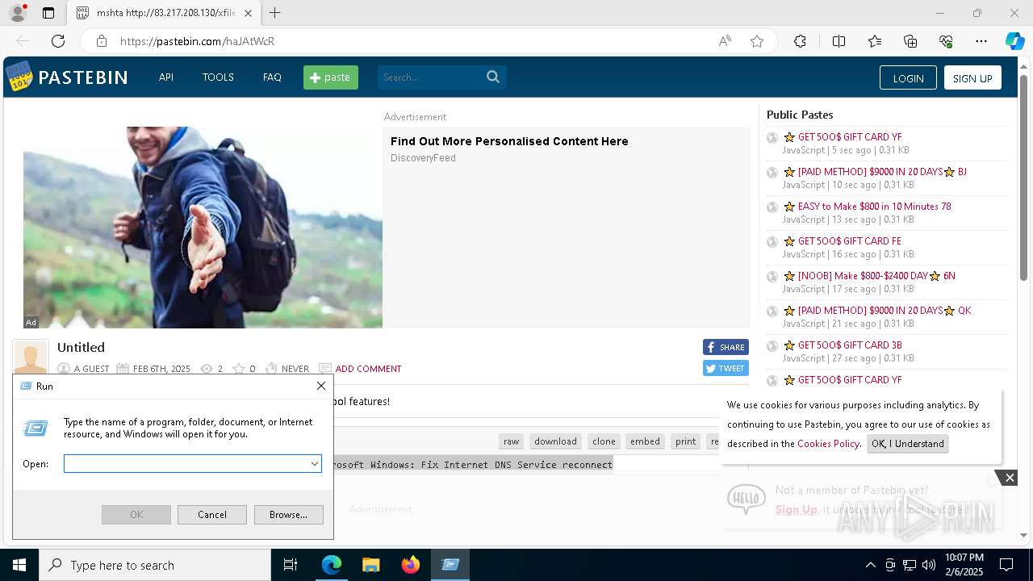
Task: Open Task View from taskbar
Action: pos(291,565)
